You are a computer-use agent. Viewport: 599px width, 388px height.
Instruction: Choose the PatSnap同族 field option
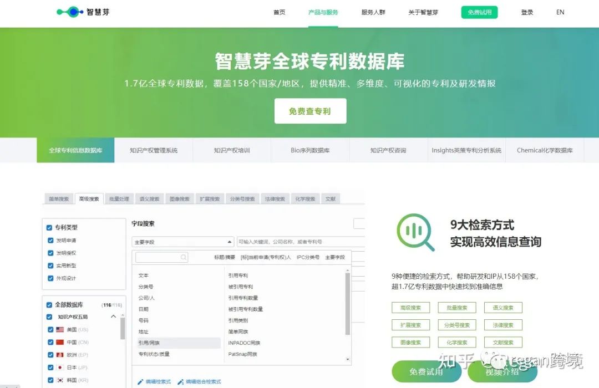(242, 354)
